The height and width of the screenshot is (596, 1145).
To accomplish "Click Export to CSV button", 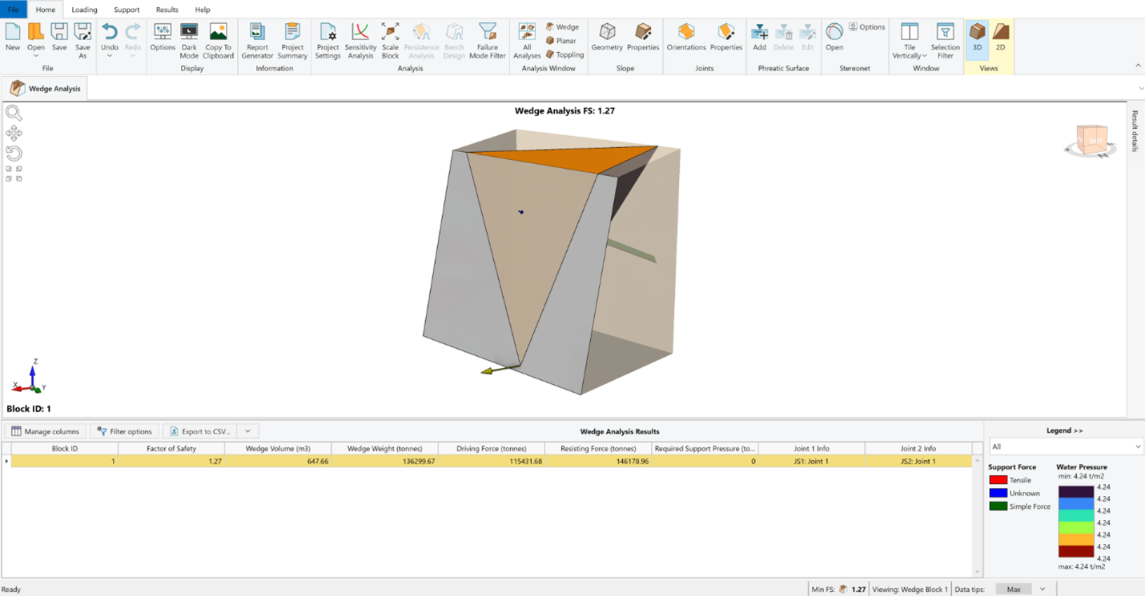I will [x=200, y=431].
